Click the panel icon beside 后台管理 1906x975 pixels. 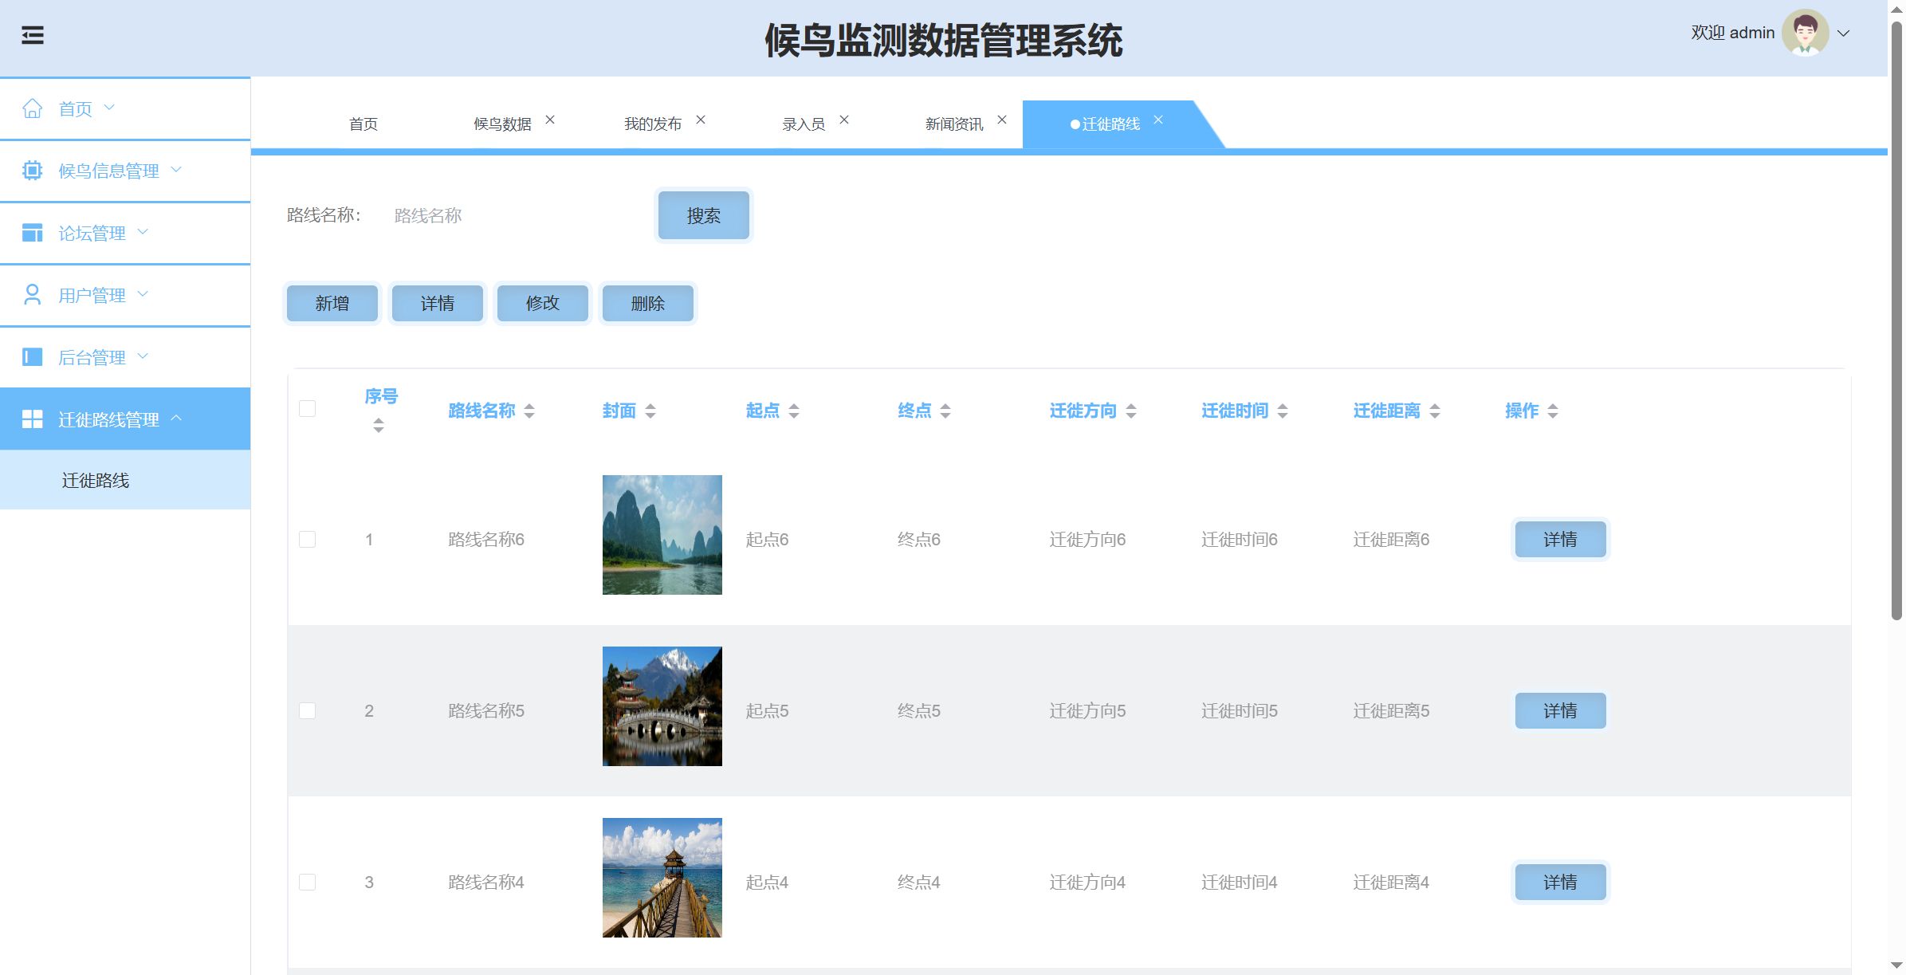coord(33,357)
